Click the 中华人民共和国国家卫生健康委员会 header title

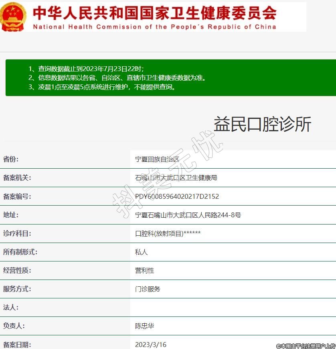tap(154, 12)
